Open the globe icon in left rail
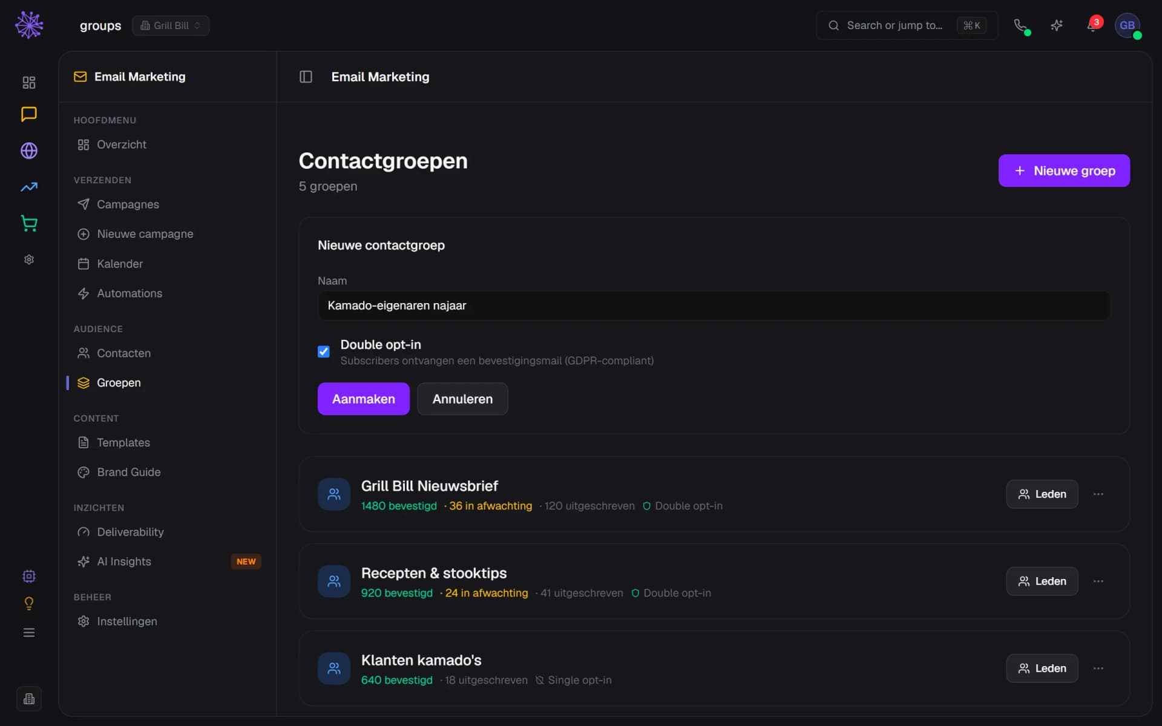Screen dimensions: 1162x726 (x=29, y=151)
